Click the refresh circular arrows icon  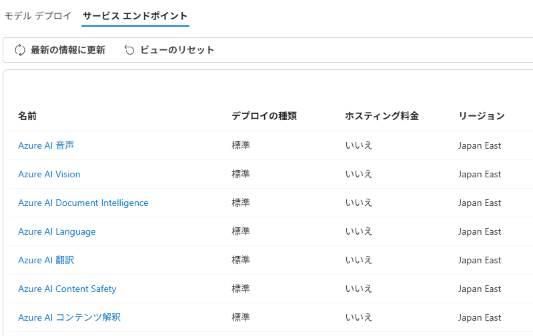(x=20, y=50)
